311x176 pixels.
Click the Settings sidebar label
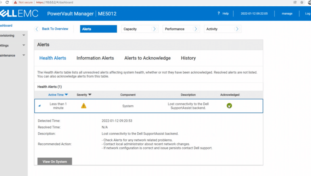pyautogui.click(x=4, y=45)
